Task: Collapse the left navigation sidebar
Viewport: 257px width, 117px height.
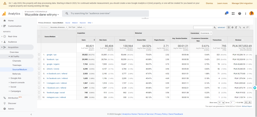Action: click(31, 114)
